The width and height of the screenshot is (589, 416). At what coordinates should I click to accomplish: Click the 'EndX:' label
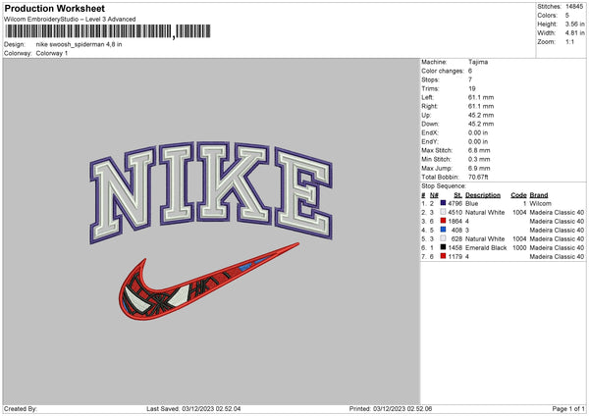(430, 132)
